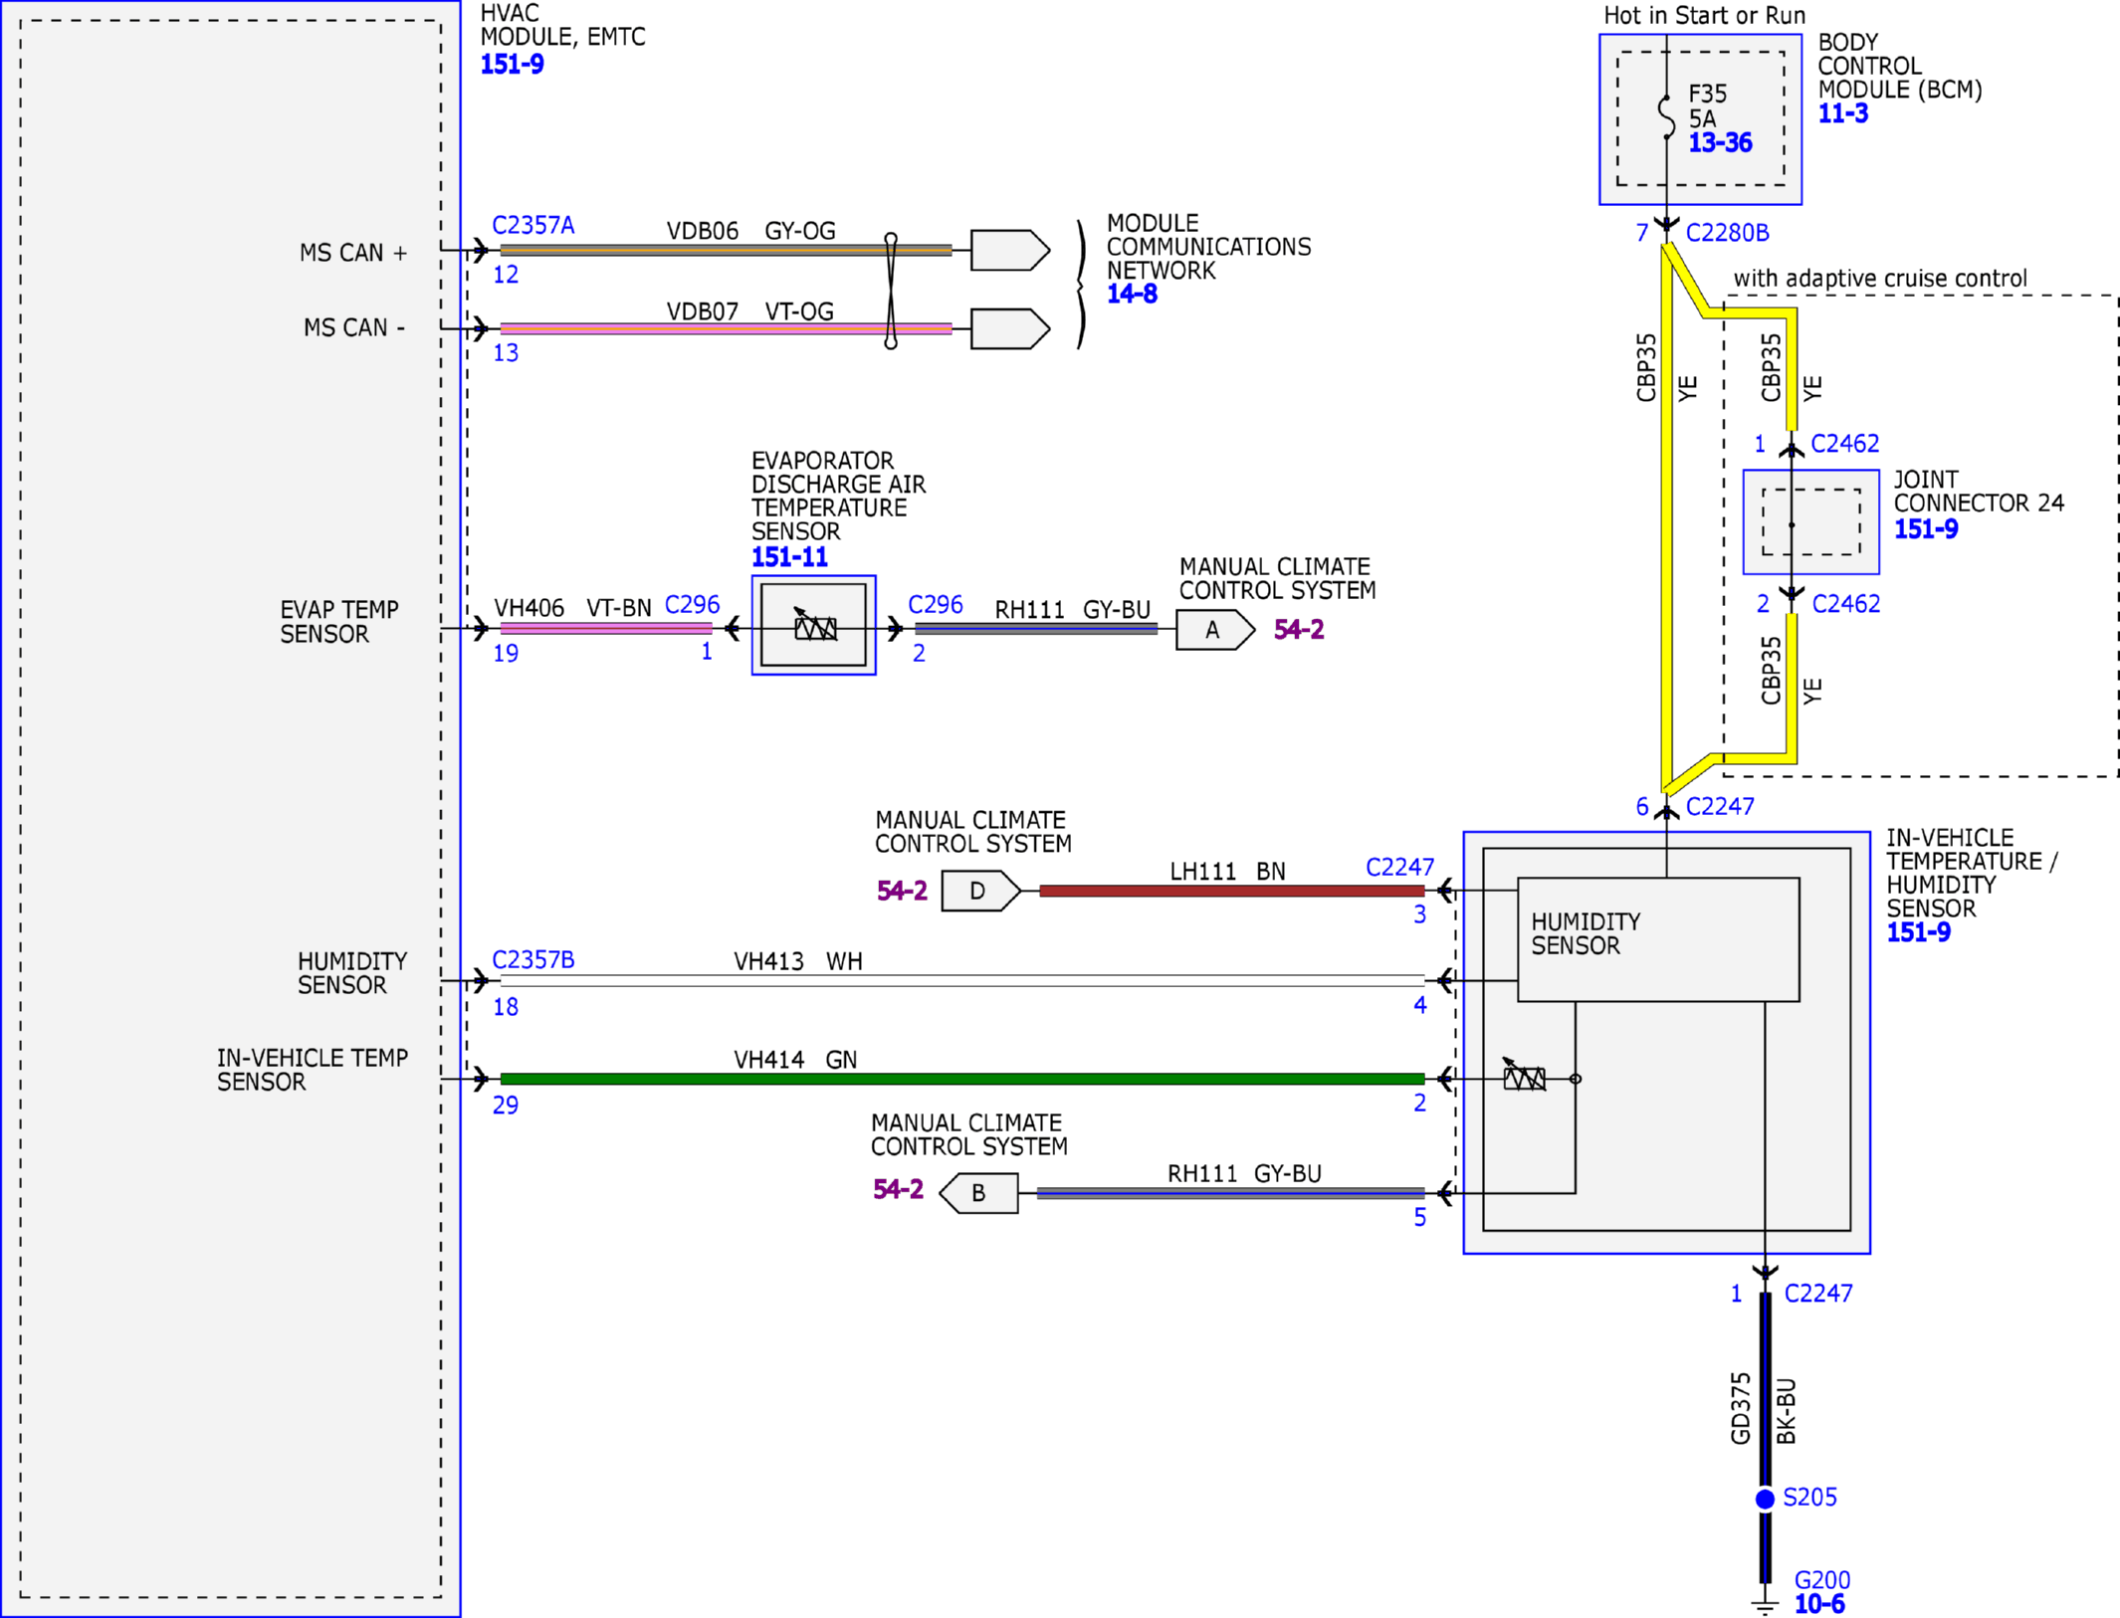Click the 54-2 link next to arrow A

pyautogui.click(x=1299, y=630)
